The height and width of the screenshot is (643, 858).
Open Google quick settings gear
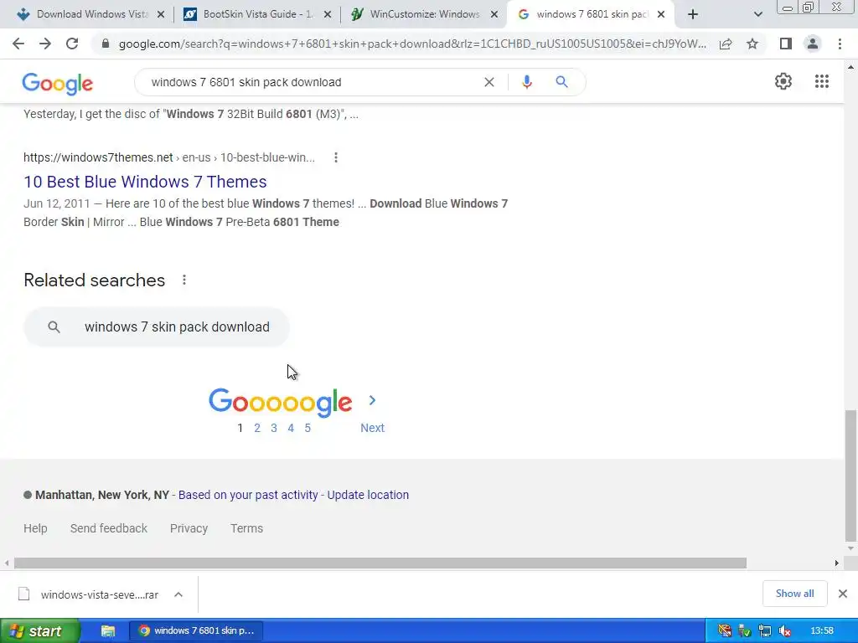(x=783, y=81)
